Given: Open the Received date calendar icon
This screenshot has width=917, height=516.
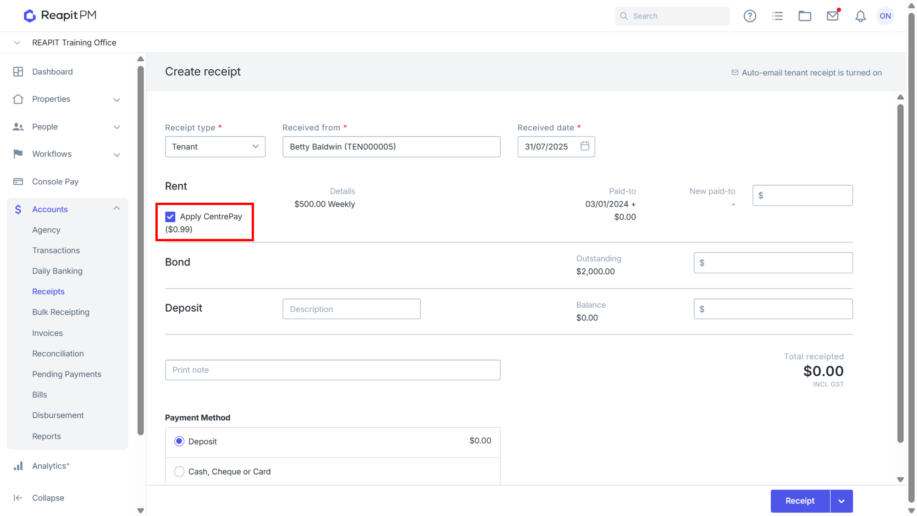Looking at the screenshot, I should (585, 146).
